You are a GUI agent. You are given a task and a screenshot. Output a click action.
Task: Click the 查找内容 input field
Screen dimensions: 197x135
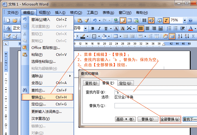click(x=156, y=92)
